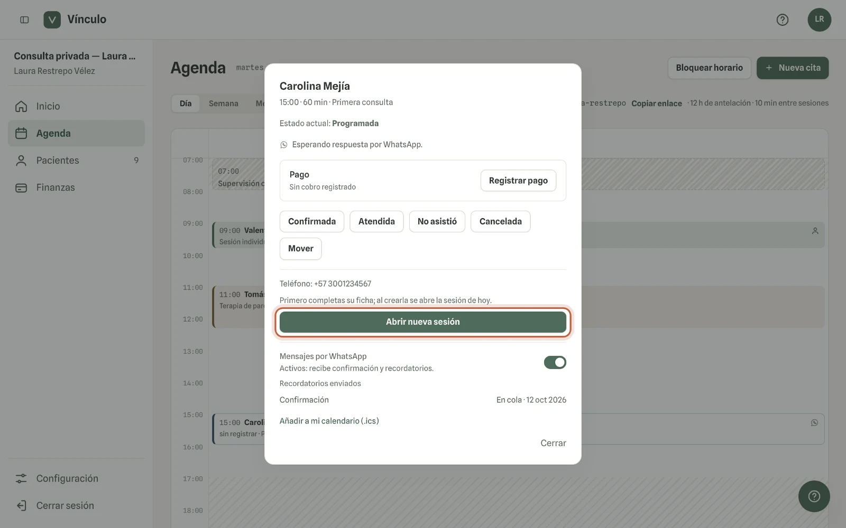Click the Agenda calendar icon

(21, 133)
